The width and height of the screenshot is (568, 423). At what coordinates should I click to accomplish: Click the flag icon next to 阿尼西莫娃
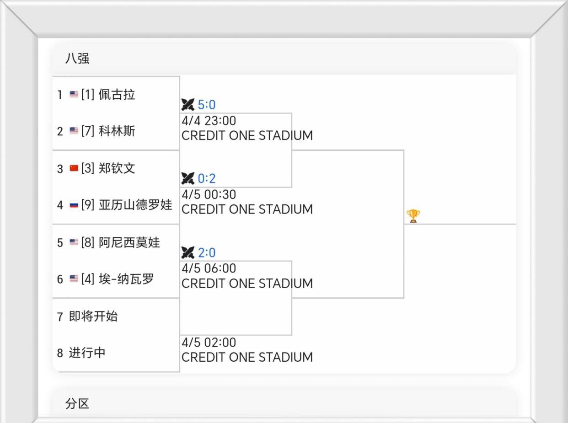coord(74,242)
